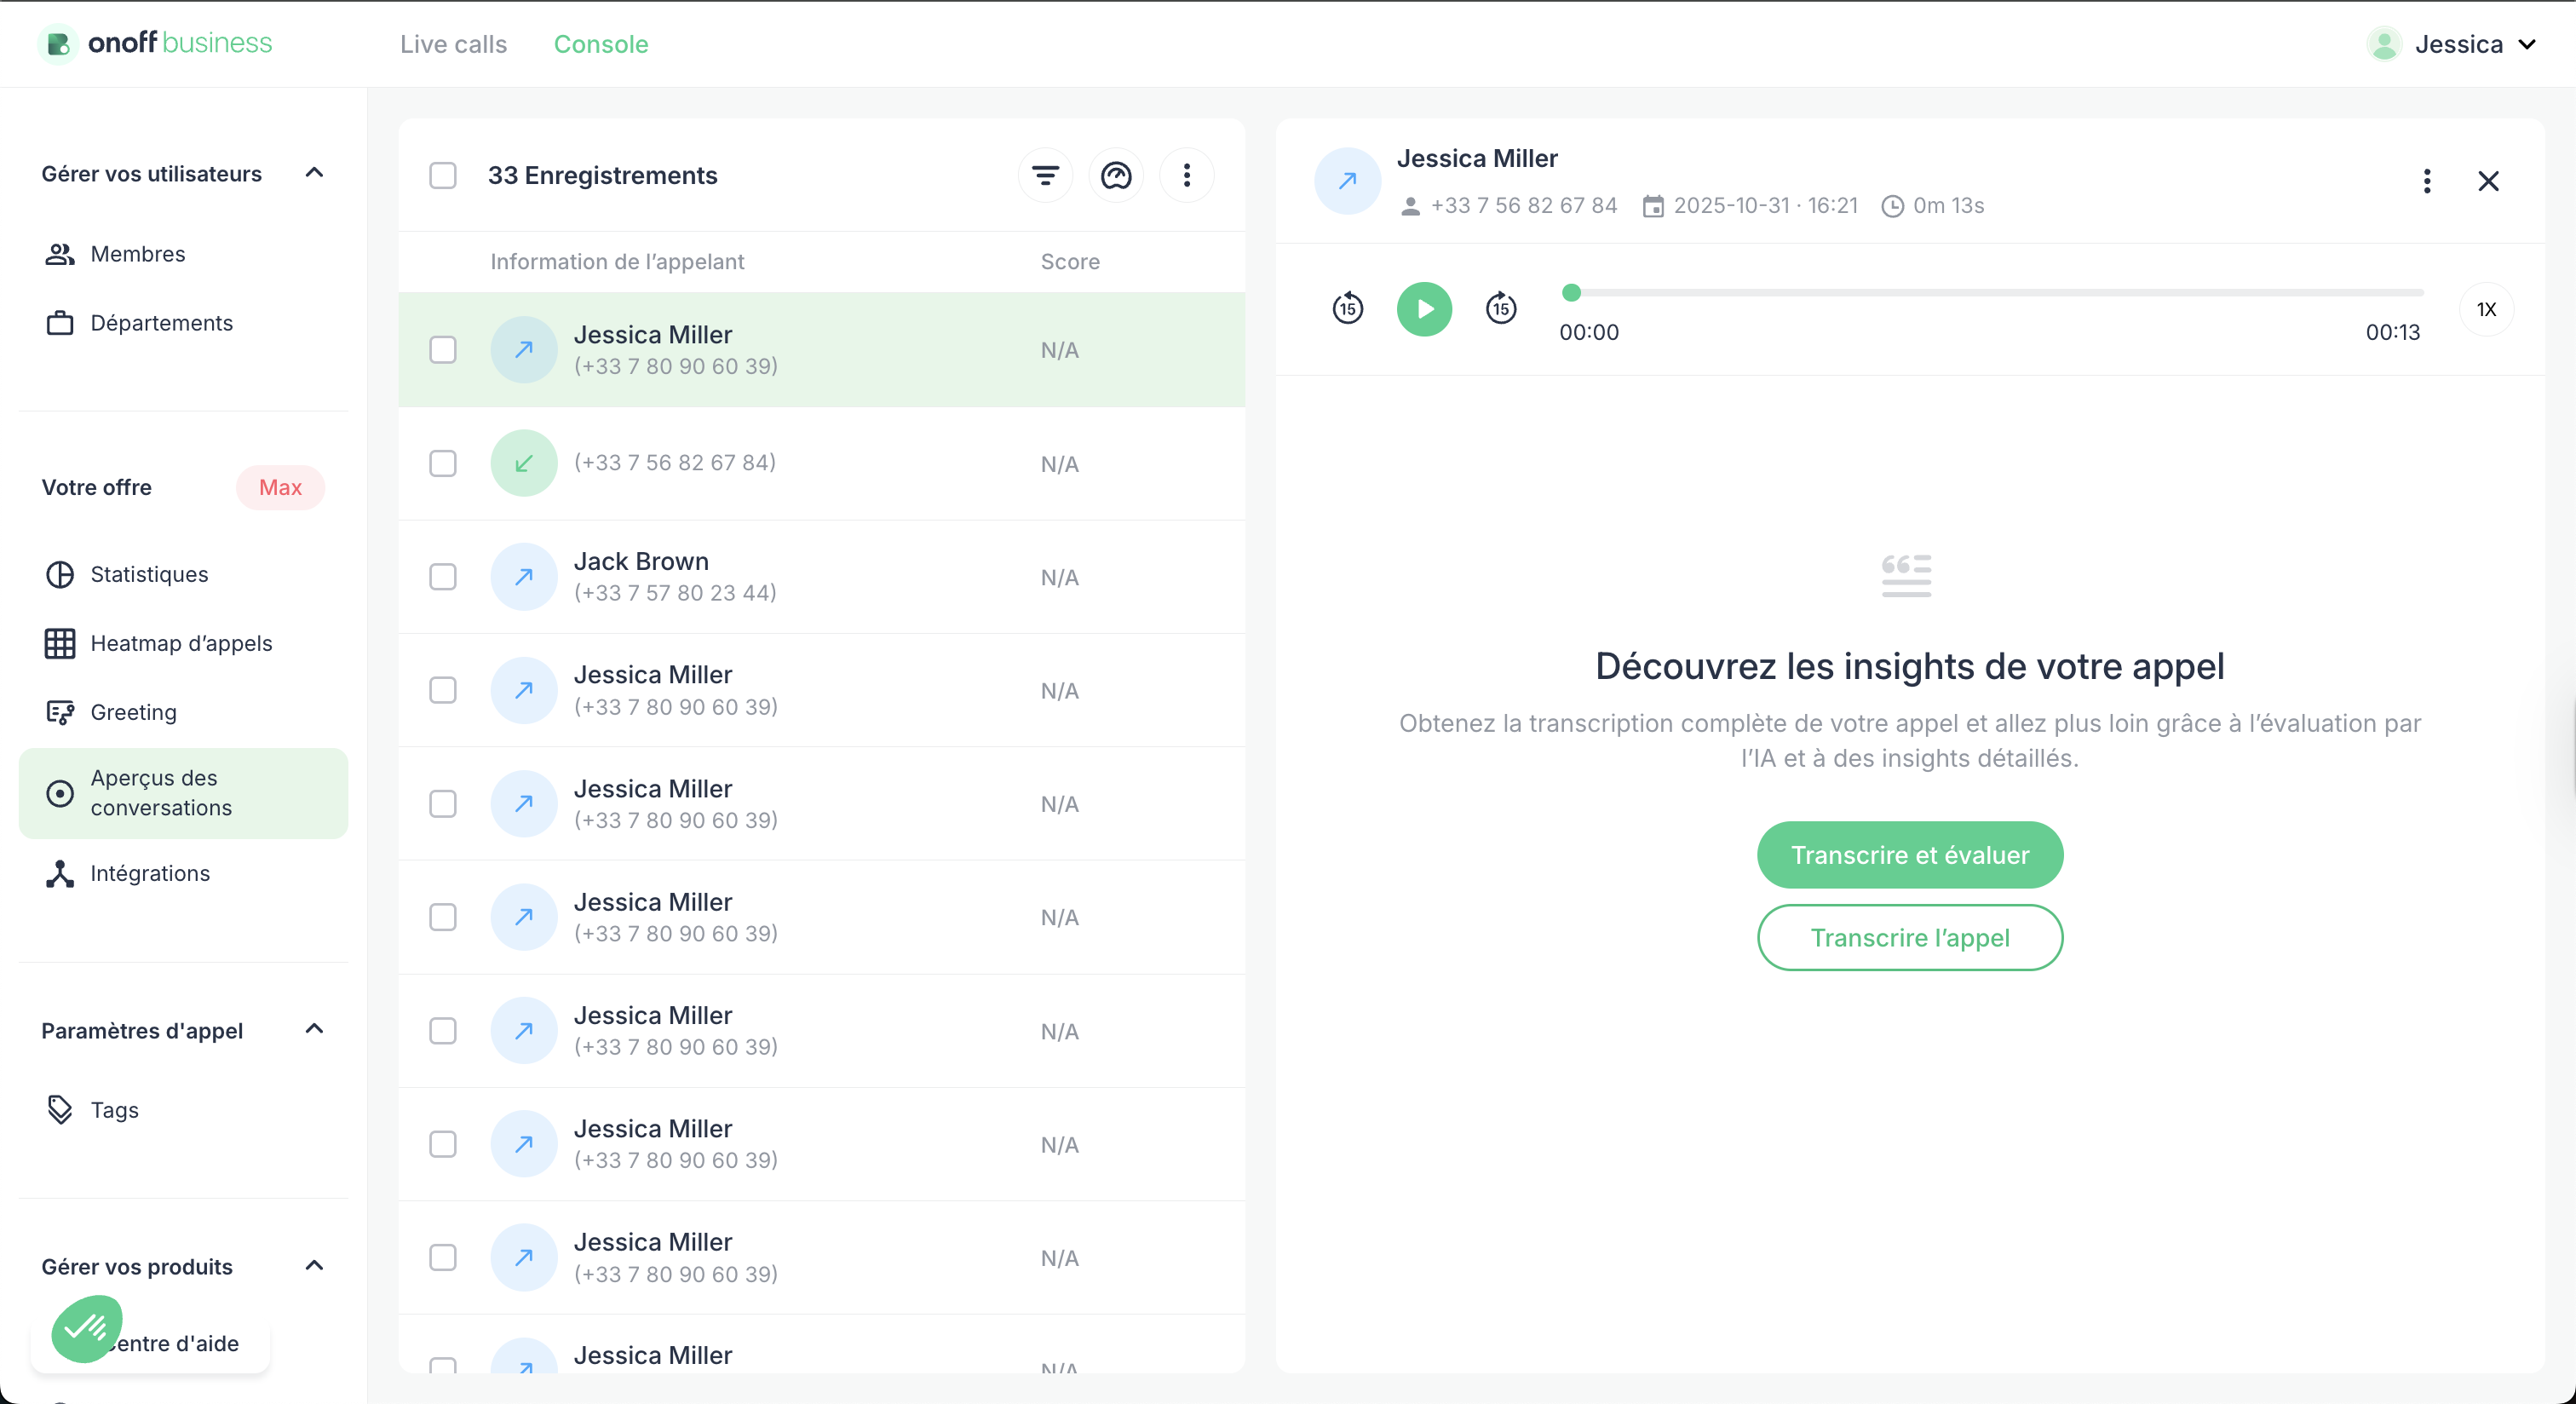Open the Jessica account dropdown
Viewport: 2576px width, 1404px height.
[x=2453, y=44]
